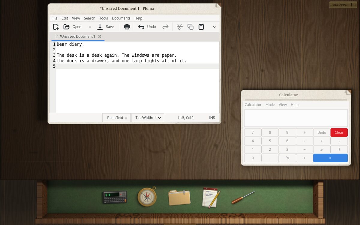Viewport: 360px width, 225px height.
Task: Open the Plain Text language dropdown
Action: 117,118
